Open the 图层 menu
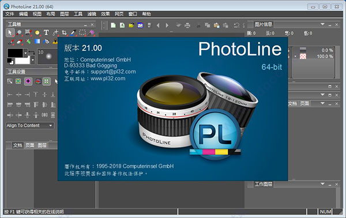 pos(64,14)
